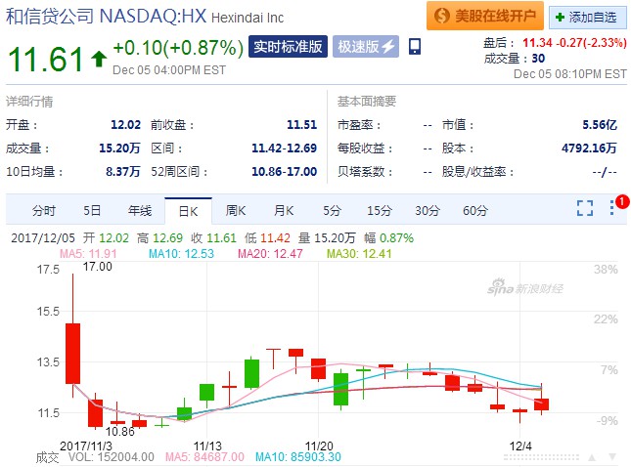Screen dimensions: 631x467
Task: Click the 11/13 date axis label
Action: pos(207,446)
